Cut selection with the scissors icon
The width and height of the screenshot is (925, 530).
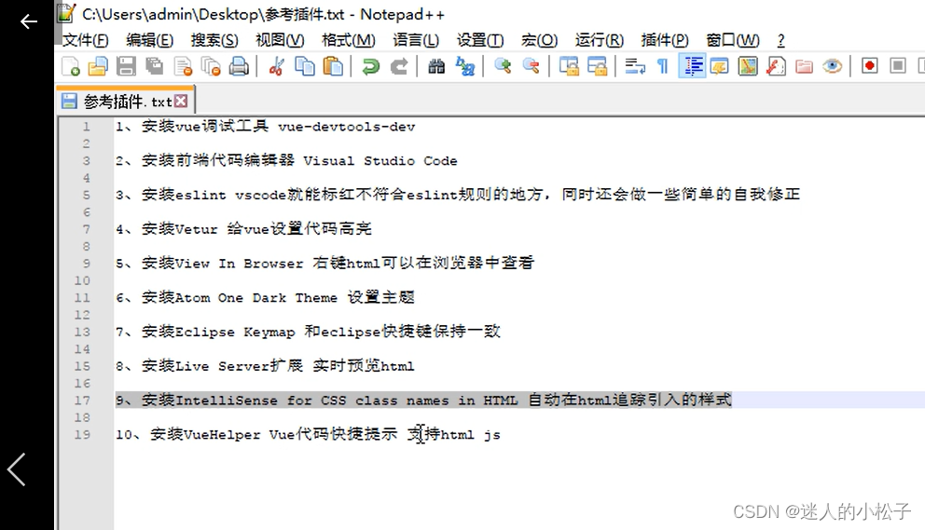tap(275, 66)
